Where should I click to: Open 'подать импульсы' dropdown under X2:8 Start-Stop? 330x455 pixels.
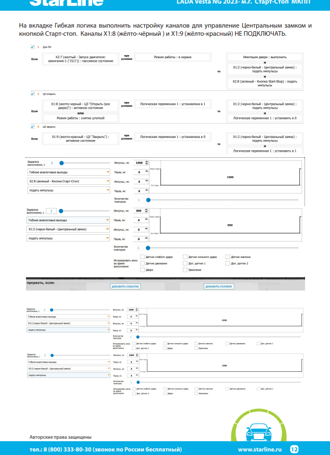[68, 190]
